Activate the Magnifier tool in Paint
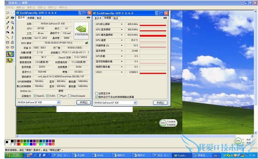Image resolution: width=258 pixels, height=159 pixels. tap(13, 23)
